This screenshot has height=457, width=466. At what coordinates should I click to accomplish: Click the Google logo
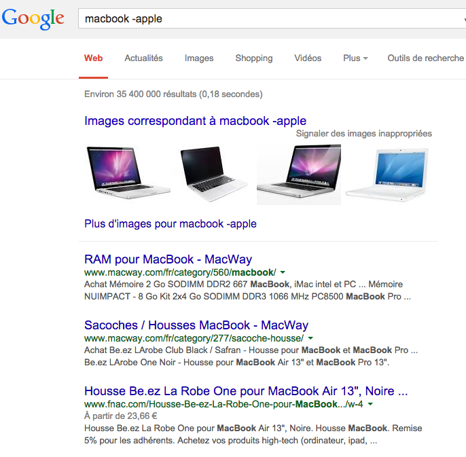[33, 19]
